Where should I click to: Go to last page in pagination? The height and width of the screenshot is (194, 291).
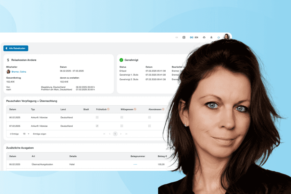(x=126, y=134)
